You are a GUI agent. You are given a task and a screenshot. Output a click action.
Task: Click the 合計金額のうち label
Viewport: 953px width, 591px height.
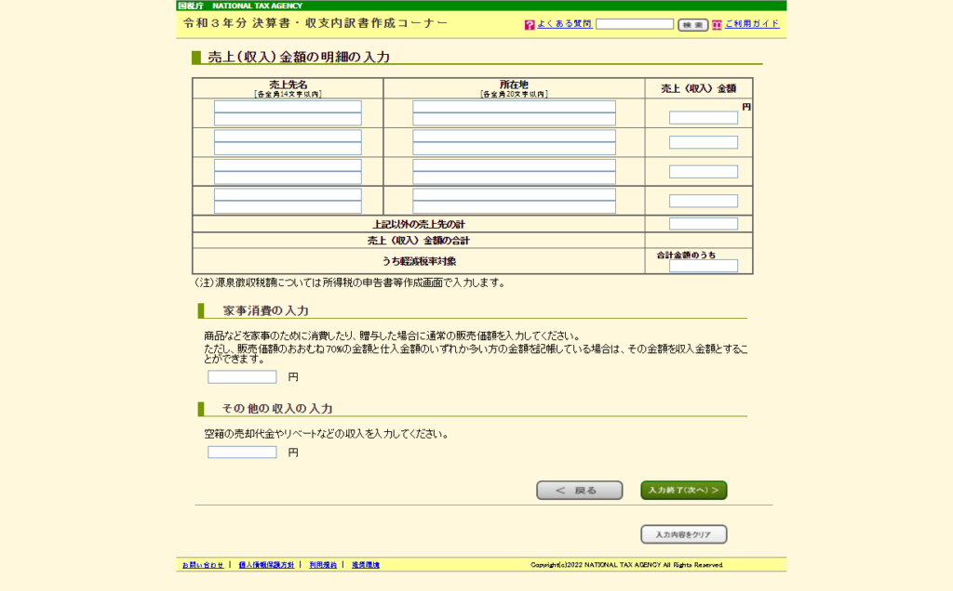point(686,255)
